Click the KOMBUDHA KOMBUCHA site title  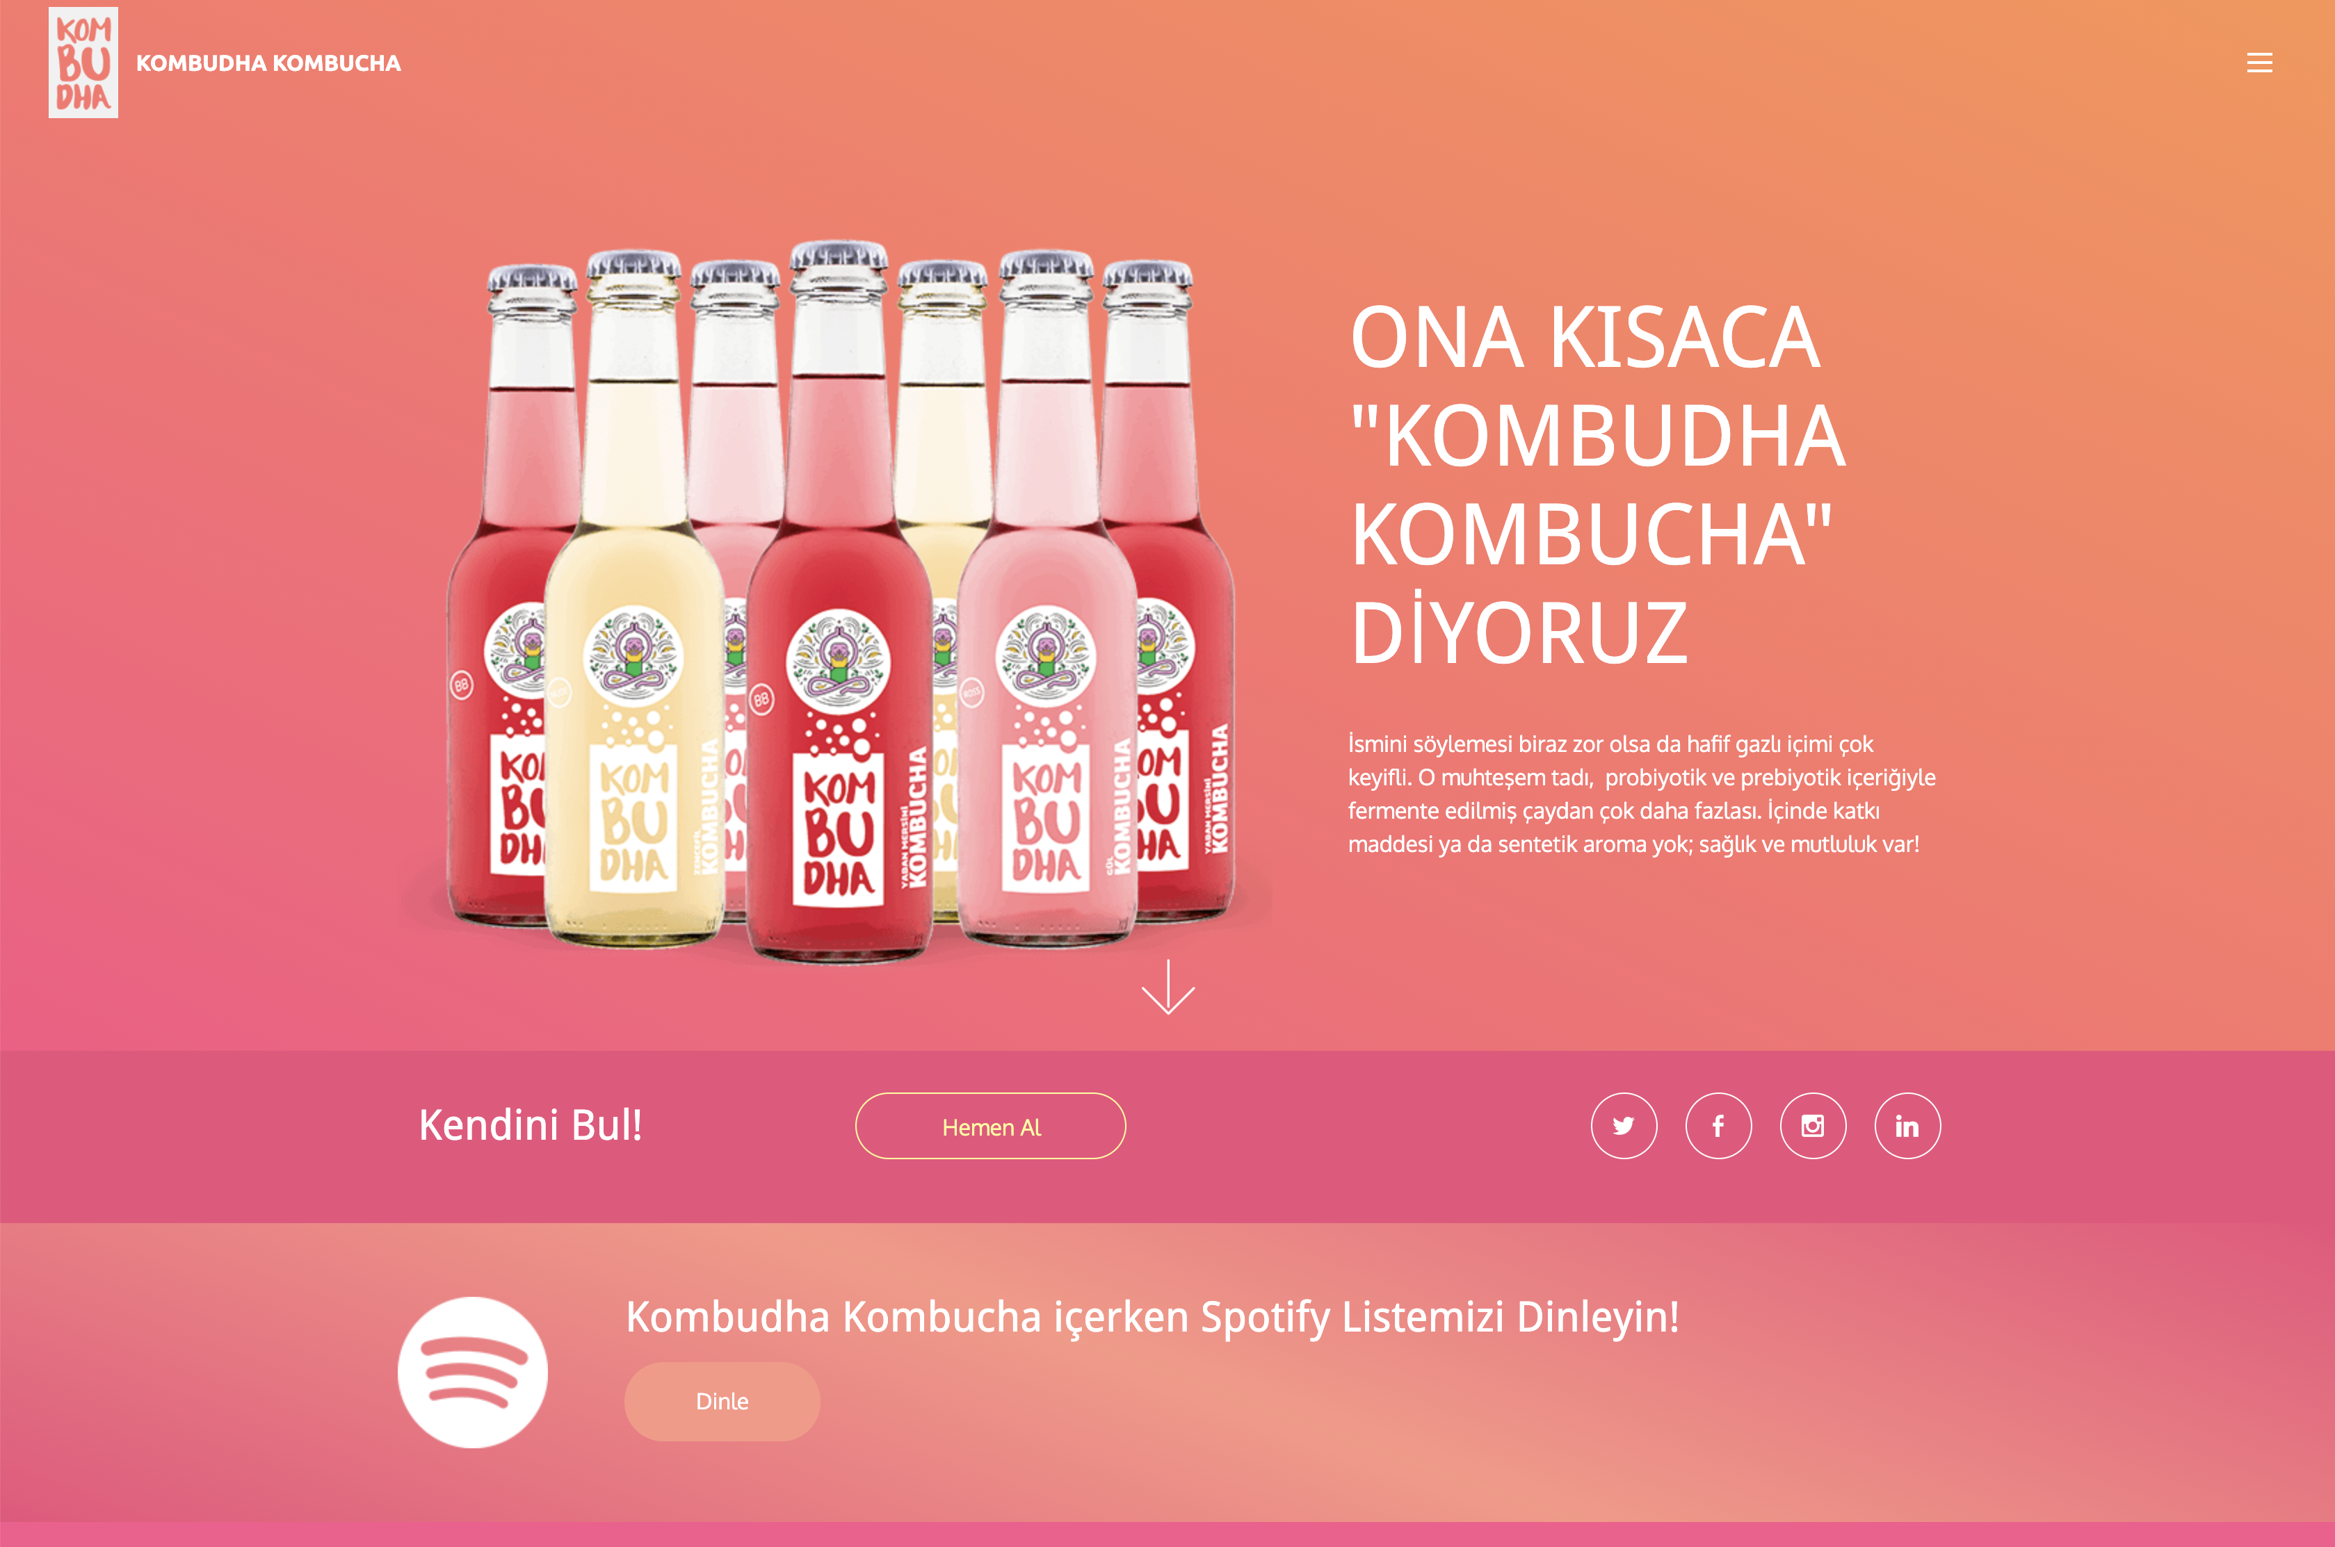[x=268, y=63]
